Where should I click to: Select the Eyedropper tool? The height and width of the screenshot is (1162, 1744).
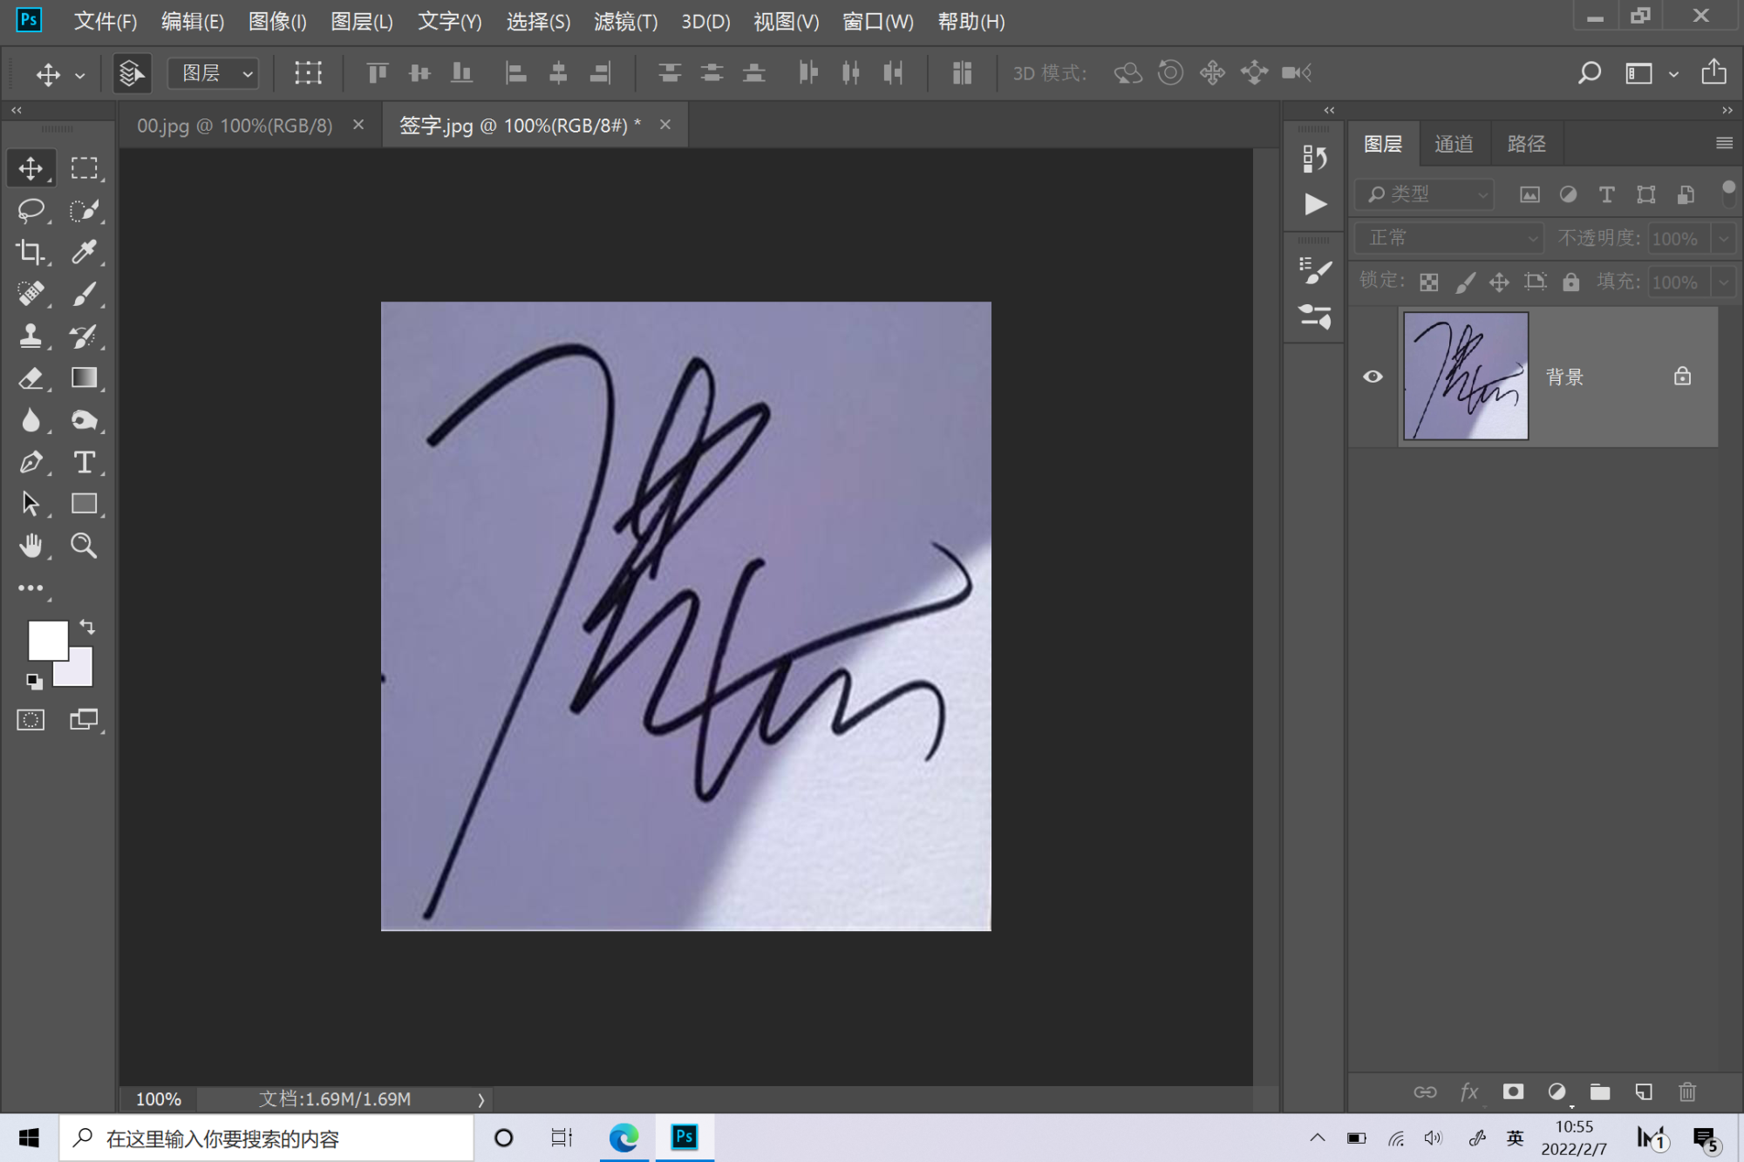point(85,252)
